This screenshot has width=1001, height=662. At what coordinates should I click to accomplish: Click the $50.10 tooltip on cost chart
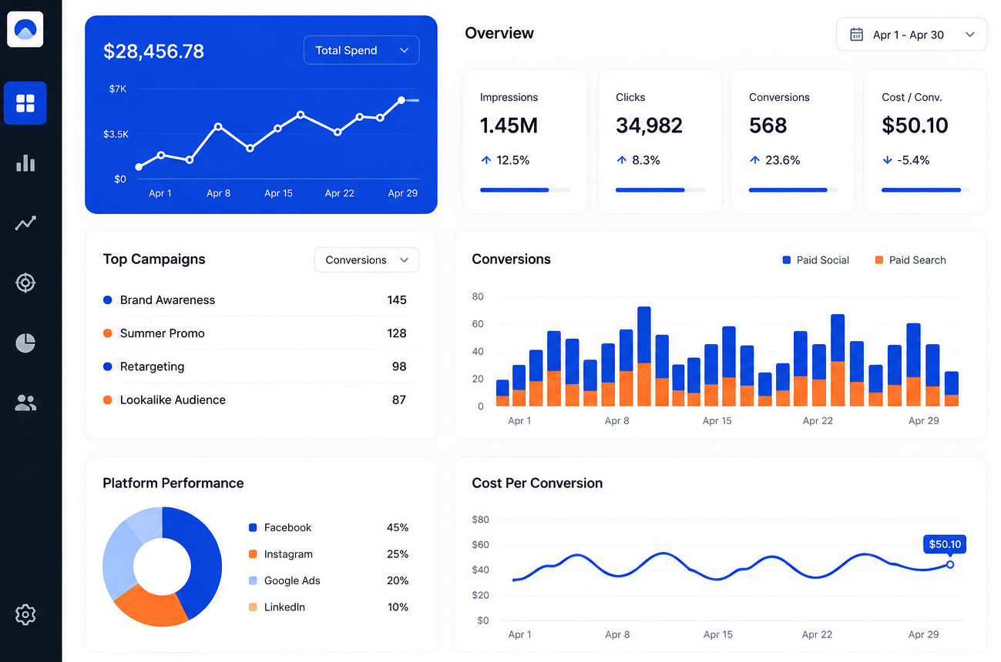(945, 544)
